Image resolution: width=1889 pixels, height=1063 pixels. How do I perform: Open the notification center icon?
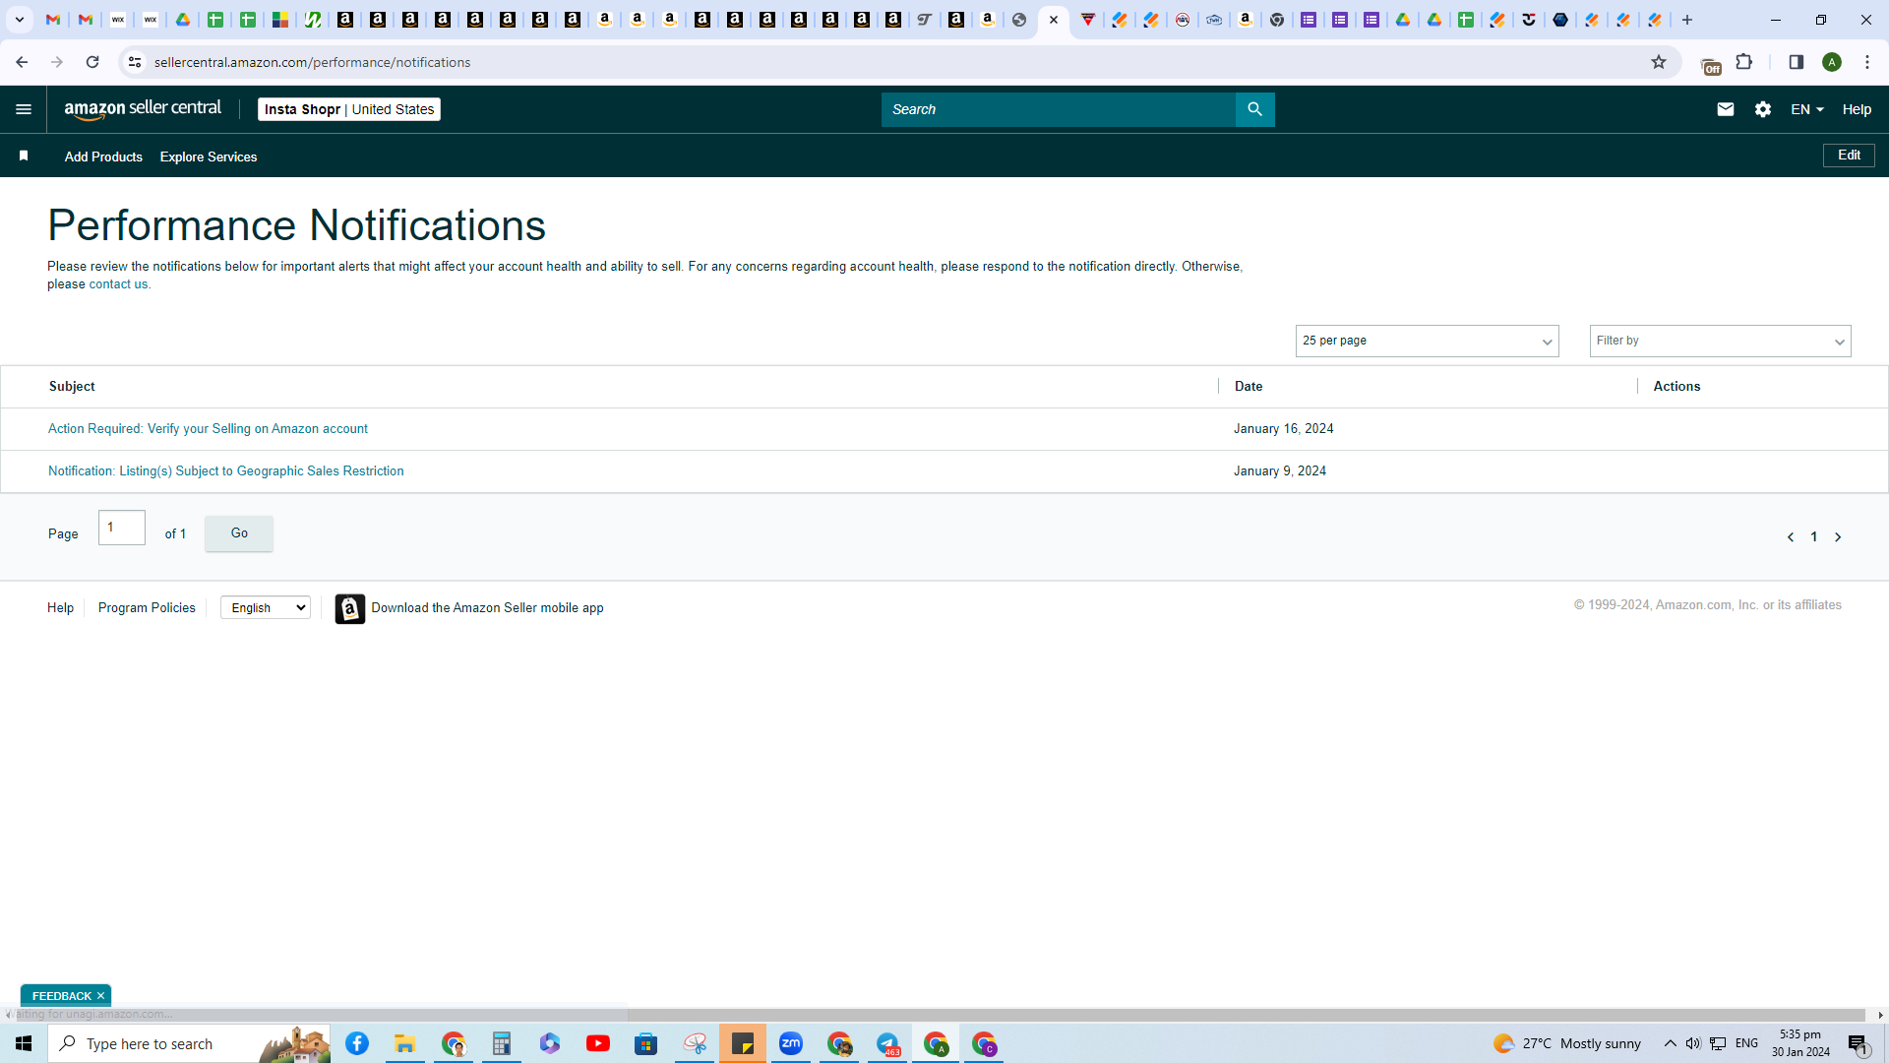[1858, 1044]
